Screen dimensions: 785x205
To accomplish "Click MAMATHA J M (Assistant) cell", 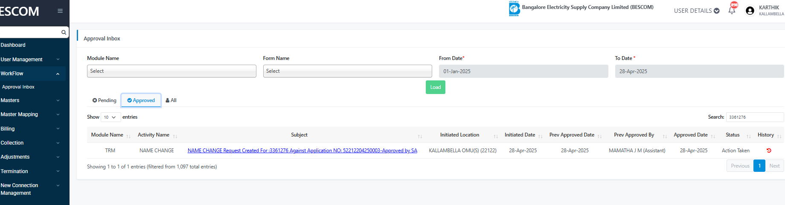I will coord(637,151).
